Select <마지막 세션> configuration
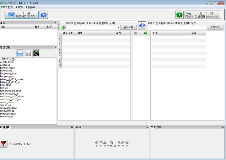Viewport: 226px width, 160px height. pos(8,59)
